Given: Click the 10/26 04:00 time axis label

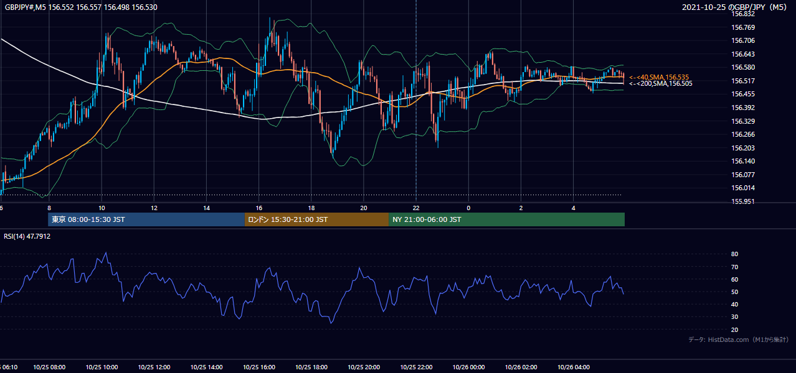Looking at the screenshot, I should point(573,367).
